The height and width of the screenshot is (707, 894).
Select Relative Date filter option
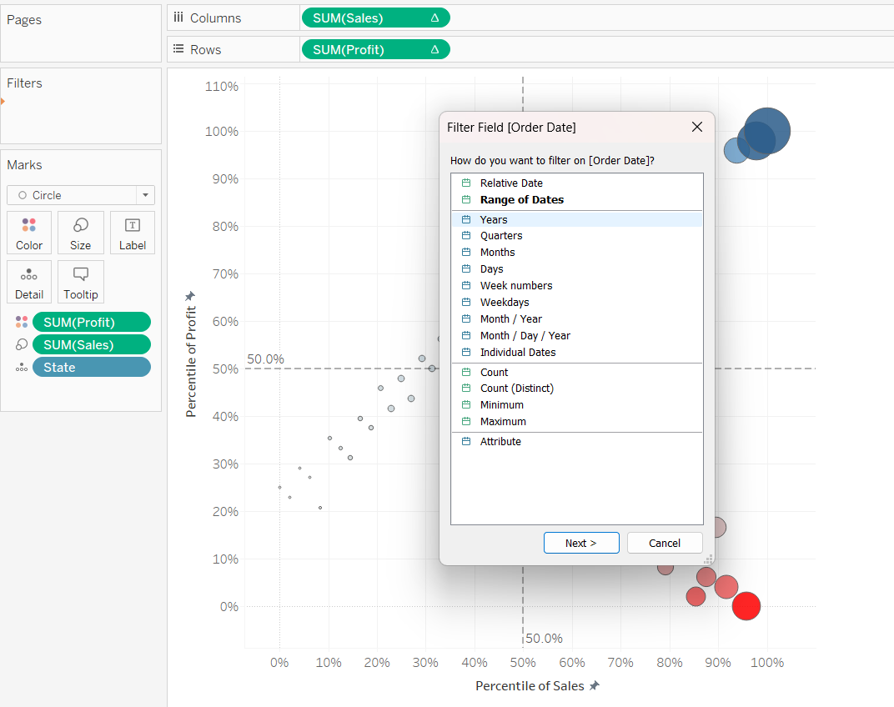click(511, 183)
